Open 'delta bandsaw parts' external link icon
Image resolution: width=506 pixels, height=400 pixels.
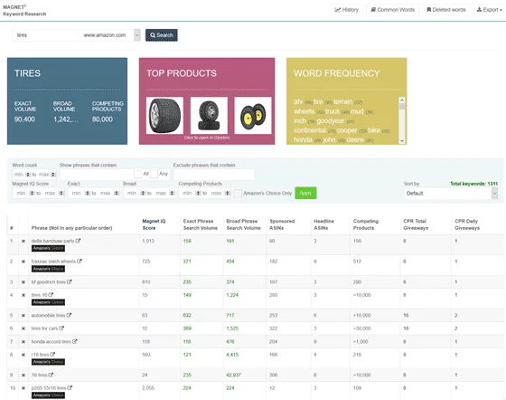(x=78, y=241)
